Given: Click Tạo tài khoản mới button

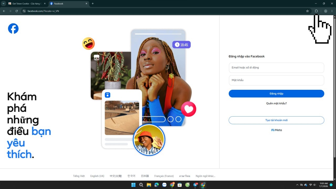Looking at the screenshot, I should [x=276, y=120].
